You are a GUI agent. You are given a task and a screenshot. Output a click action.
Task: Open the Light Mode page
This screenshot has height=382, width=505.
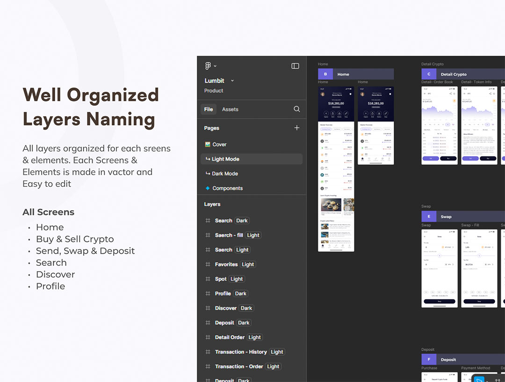pos(225,159)
